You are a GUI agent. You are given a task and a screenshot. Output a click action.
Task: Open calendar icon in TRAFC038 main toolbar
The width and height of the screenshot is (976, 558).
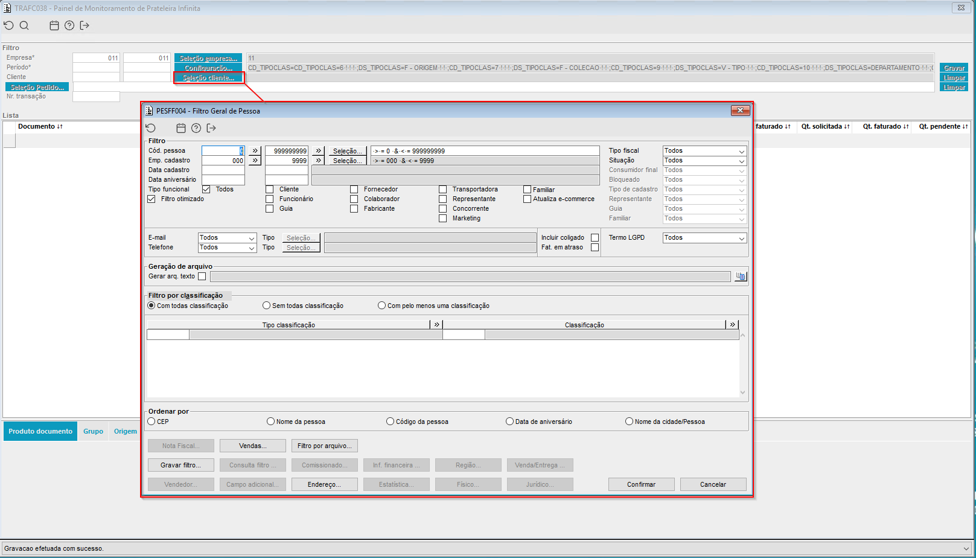pos(54,25)
